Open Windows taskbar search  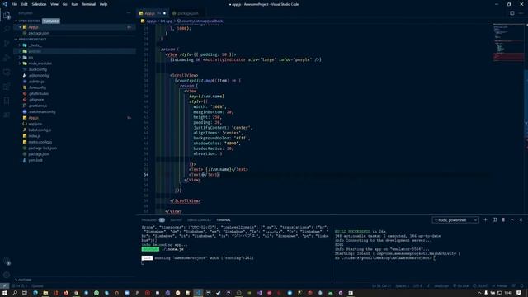[15, 293]
